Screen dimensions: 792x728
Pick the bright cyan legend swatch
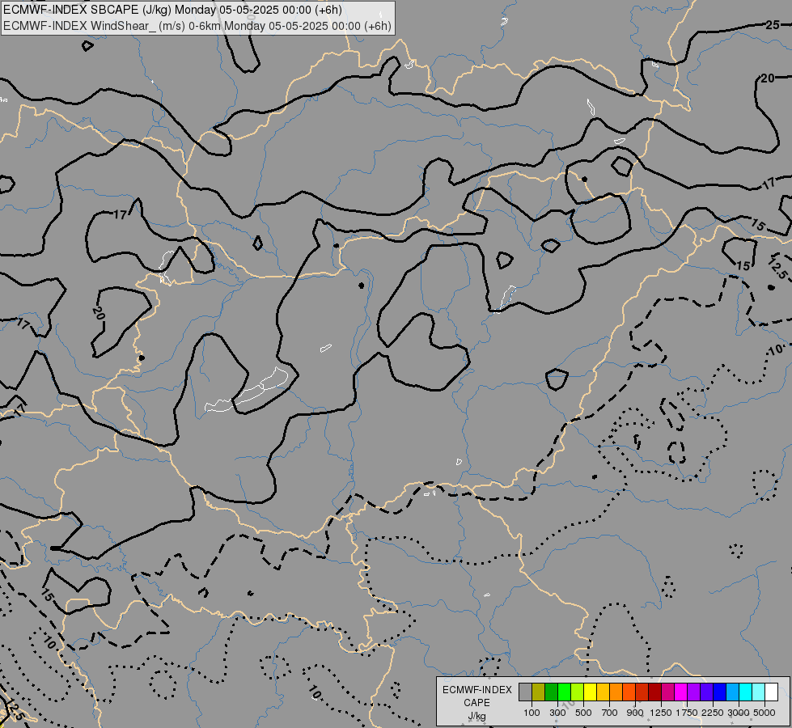[745, 692]
